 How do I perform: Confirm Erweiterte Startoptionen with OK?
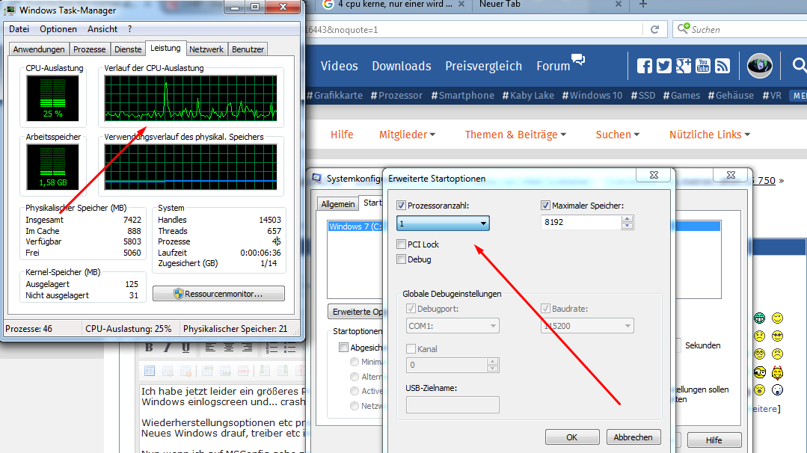(x=572, y=437)
